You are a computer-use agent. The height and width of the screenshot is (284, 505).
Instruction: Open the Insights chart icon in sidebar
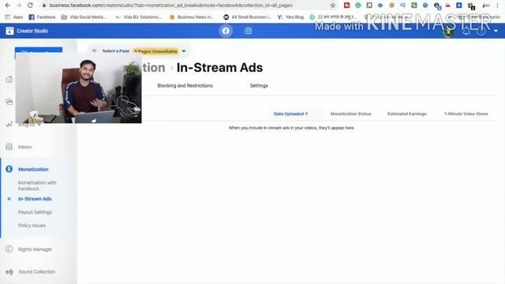tap(9, 125)
